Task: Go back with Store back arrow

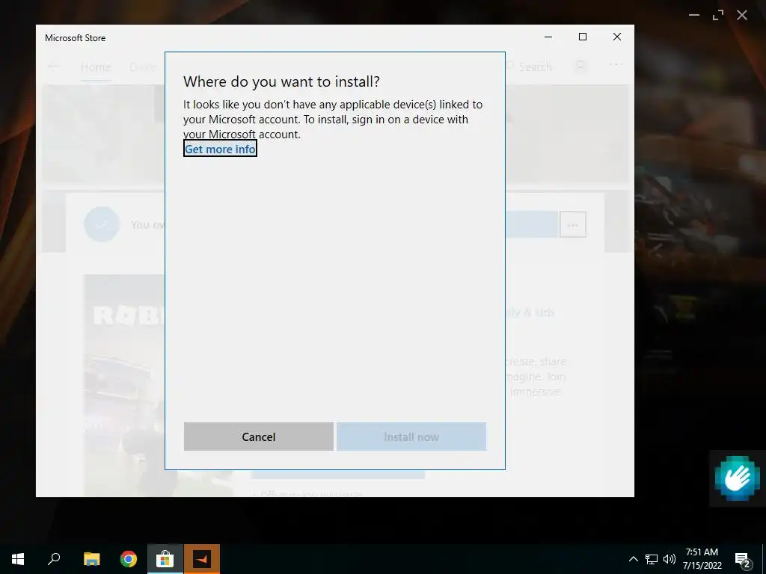Action: 54,67
